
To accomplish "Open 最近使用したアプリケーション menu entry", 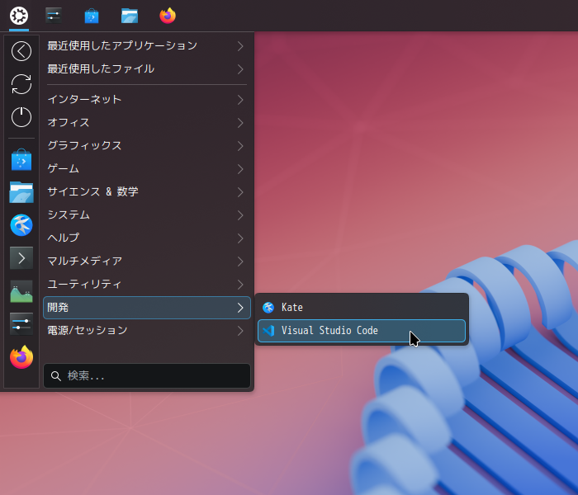I will tap(147, 46).
